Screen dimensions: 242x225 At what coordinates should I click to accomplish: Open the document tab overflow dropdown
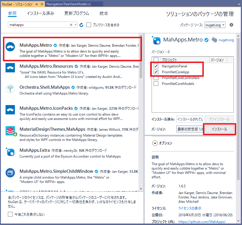point(239,4)
